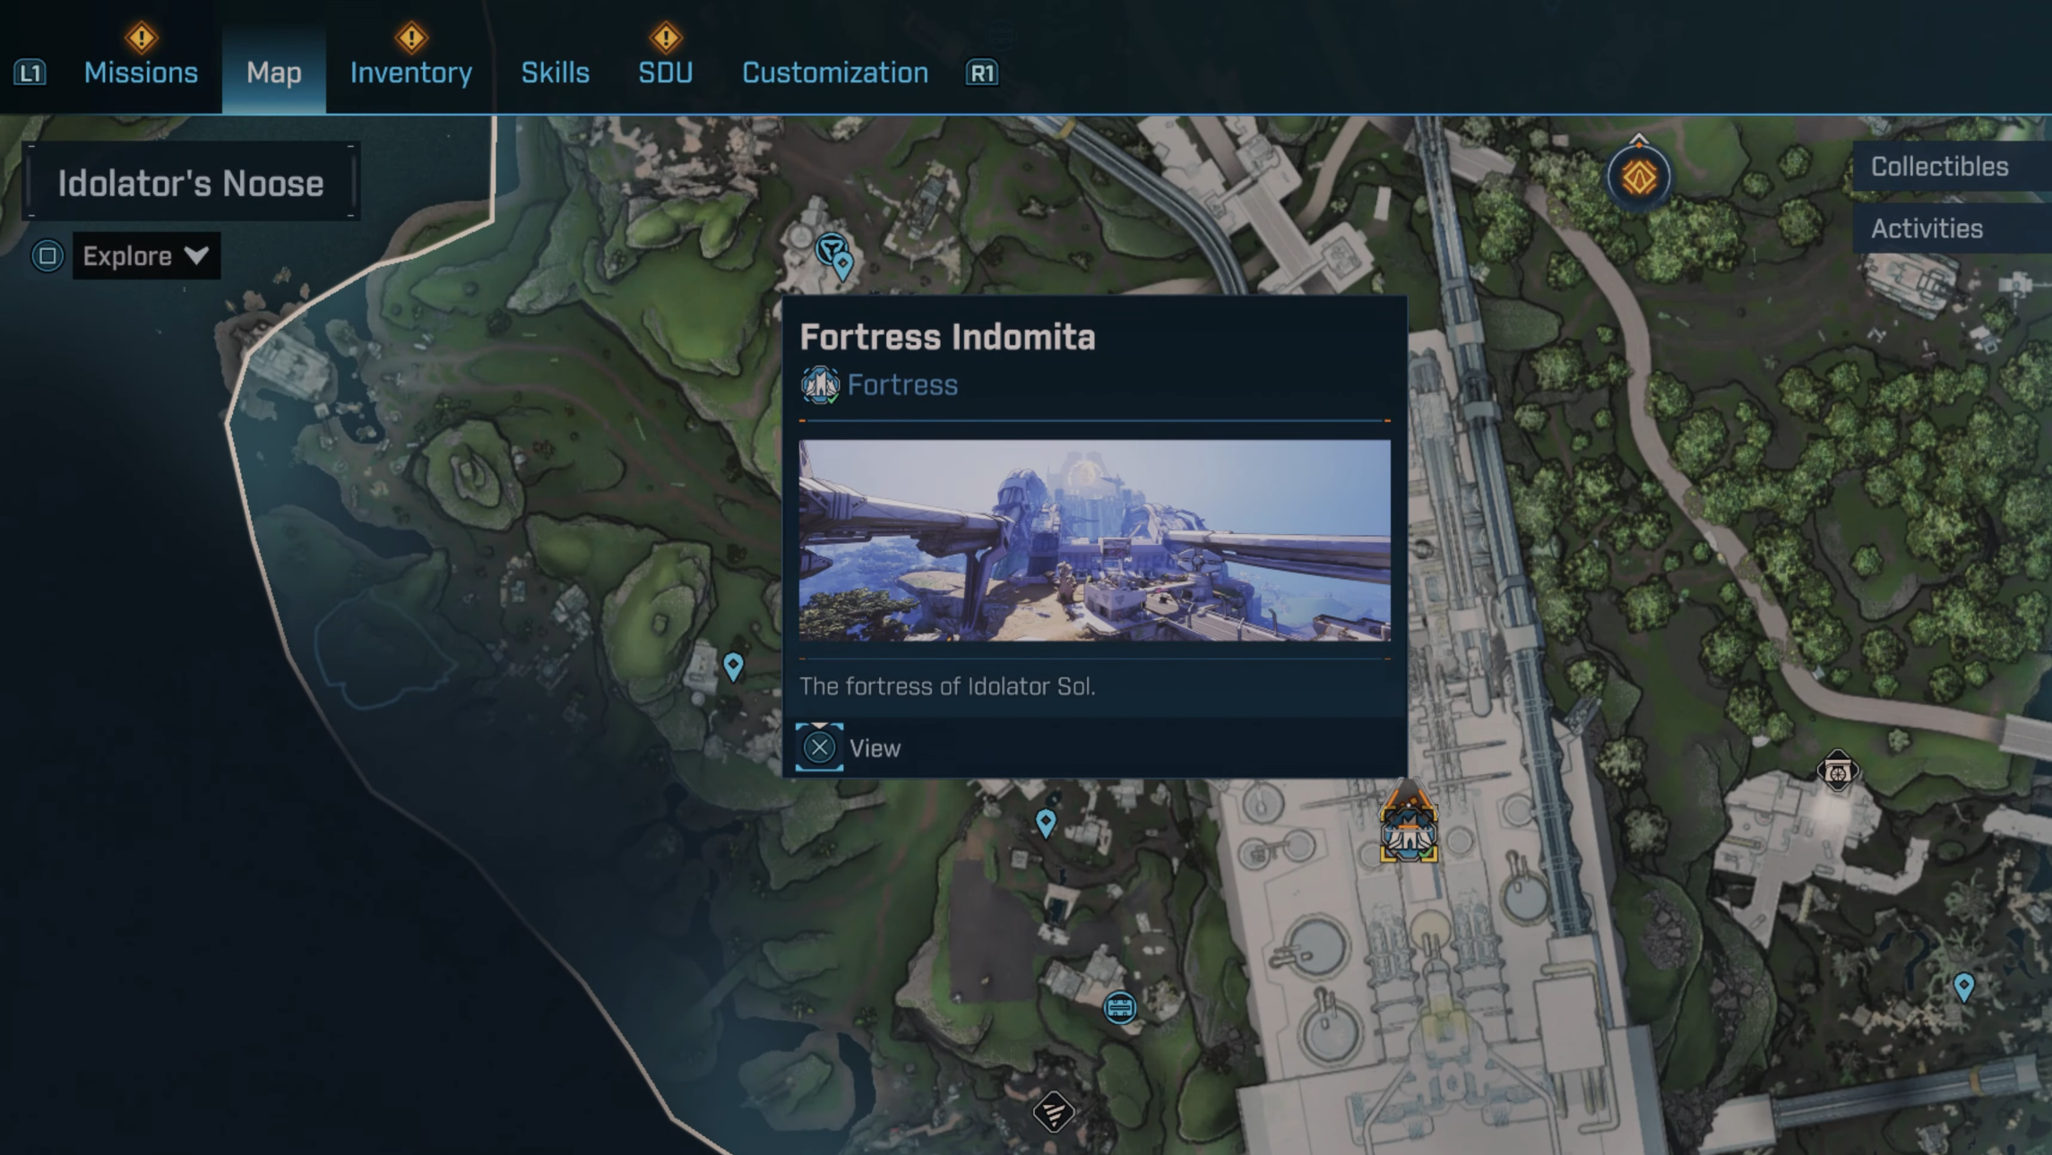Screen dimensions: 2052x1155
Task: Toggle the Collectibles filter panel
Action: [1940, 167]
